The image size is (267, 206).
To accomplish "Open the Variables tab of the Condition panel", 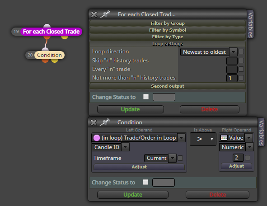I will [261, 132].
